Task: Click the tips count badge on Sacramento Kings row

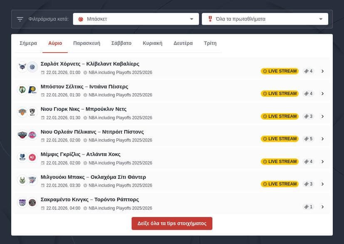Action: 308,207
